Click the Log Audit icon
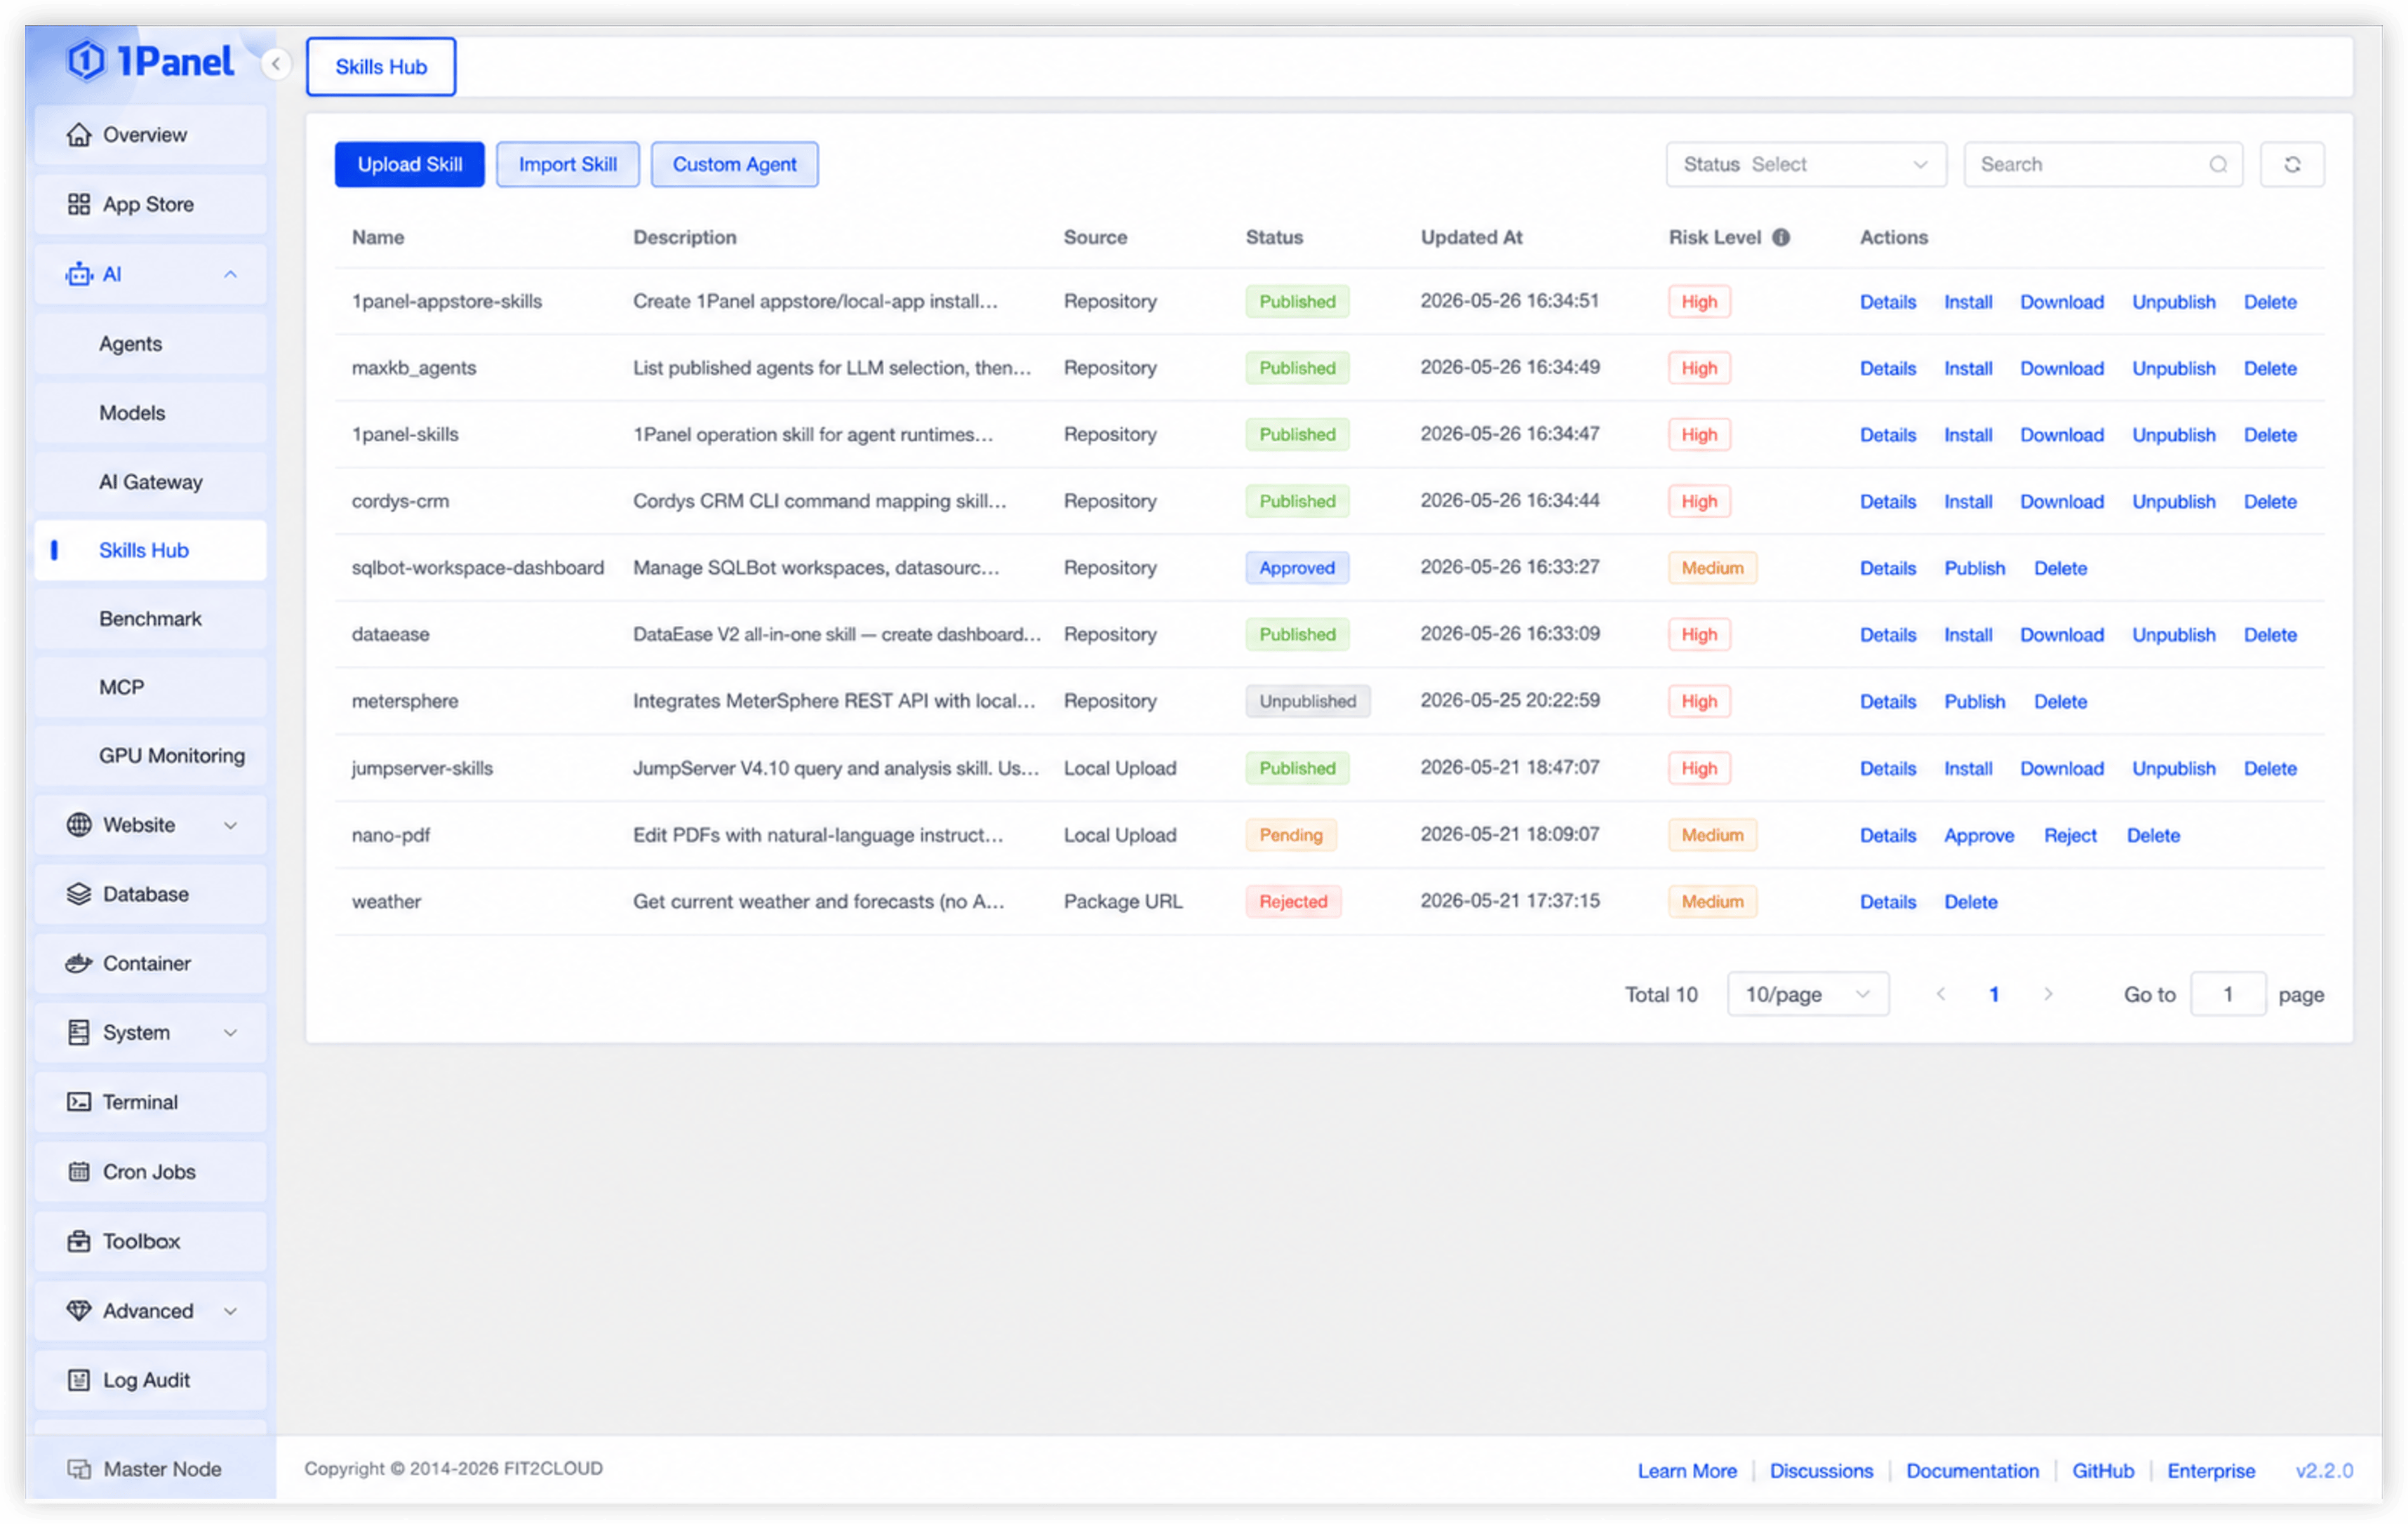The image size is (2408, 1524). 79,1380
